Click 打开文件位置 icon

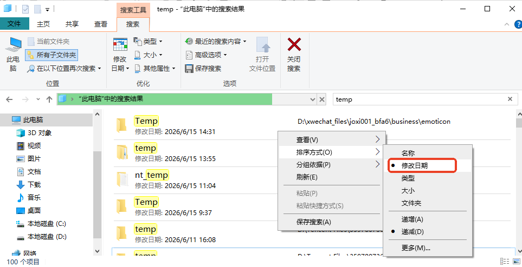263,45
